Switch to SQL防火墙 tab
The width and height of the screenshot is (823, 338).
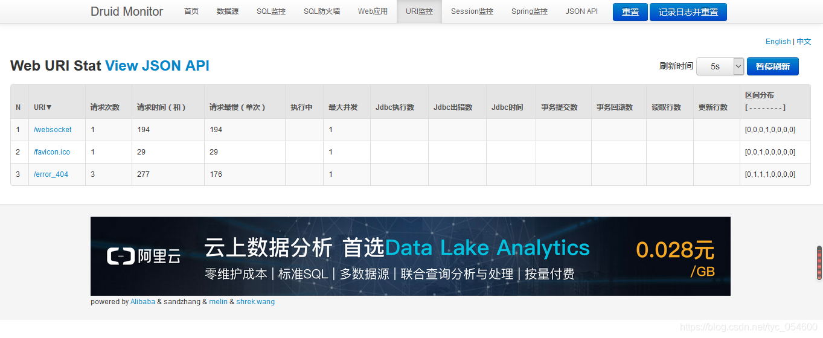tap(322, 11)
